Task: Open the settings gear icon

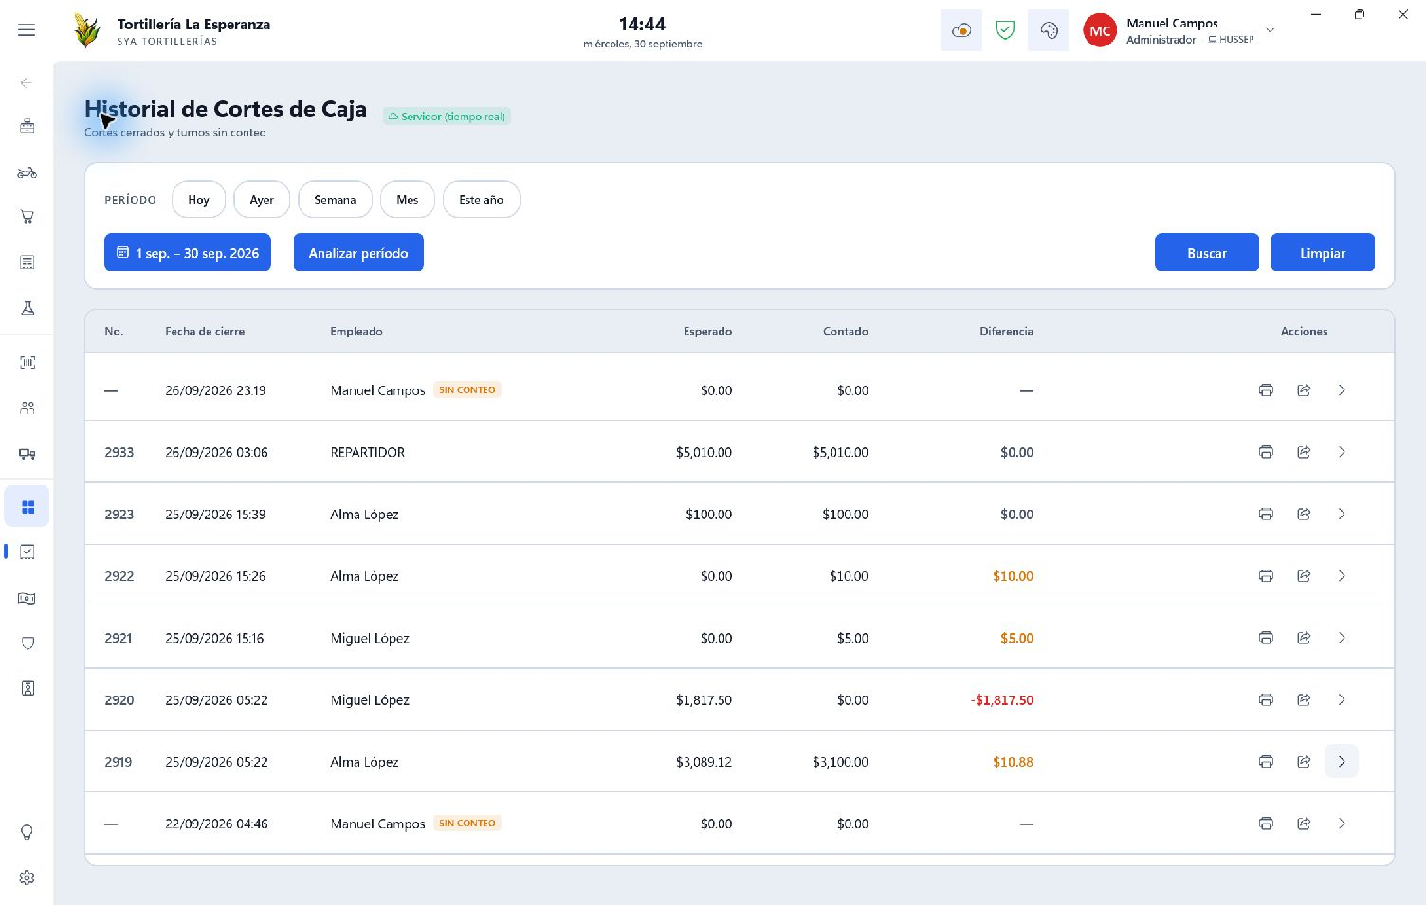Action: (27, 878)
